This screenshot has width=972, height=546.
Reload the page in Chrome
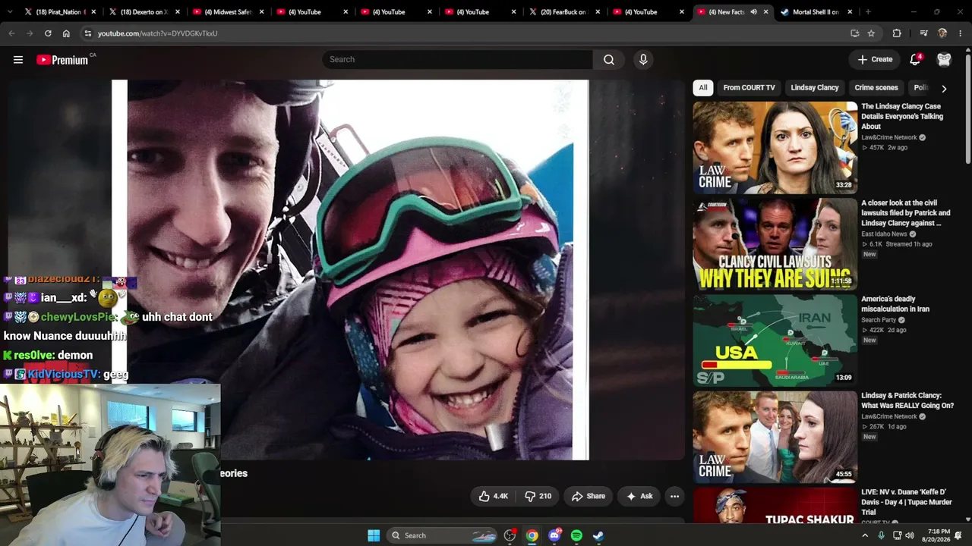click(48, 33)
